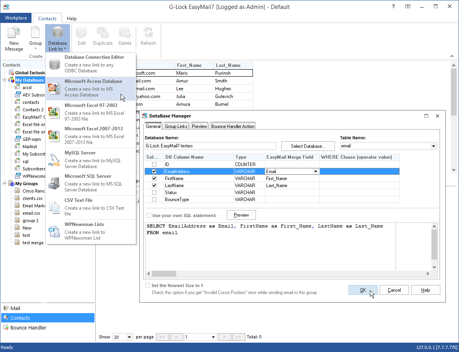
Task: Check Use your own SQL statement
Action: [149, 215]
